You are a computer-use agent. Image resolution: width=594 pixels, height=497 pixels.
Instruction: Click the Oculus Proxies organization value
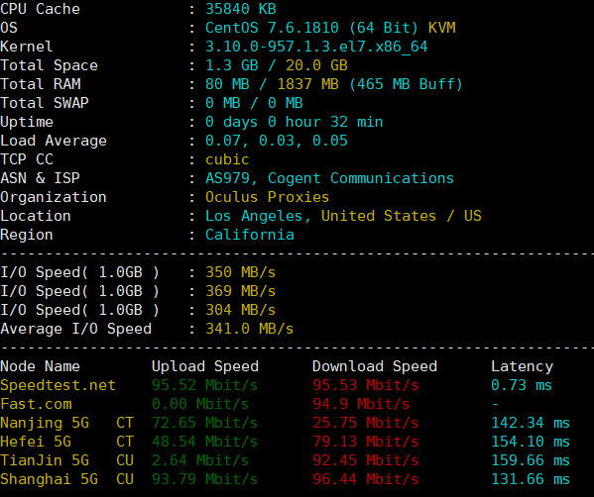click(x=267, y=197)
